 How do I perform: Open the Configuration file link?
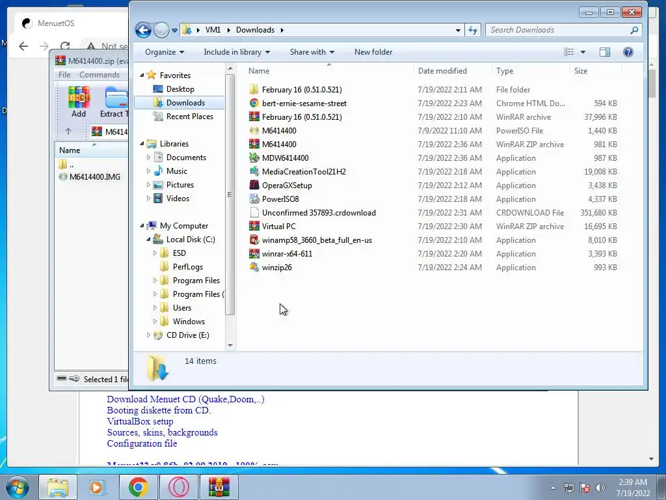click(x=142, y=443)
